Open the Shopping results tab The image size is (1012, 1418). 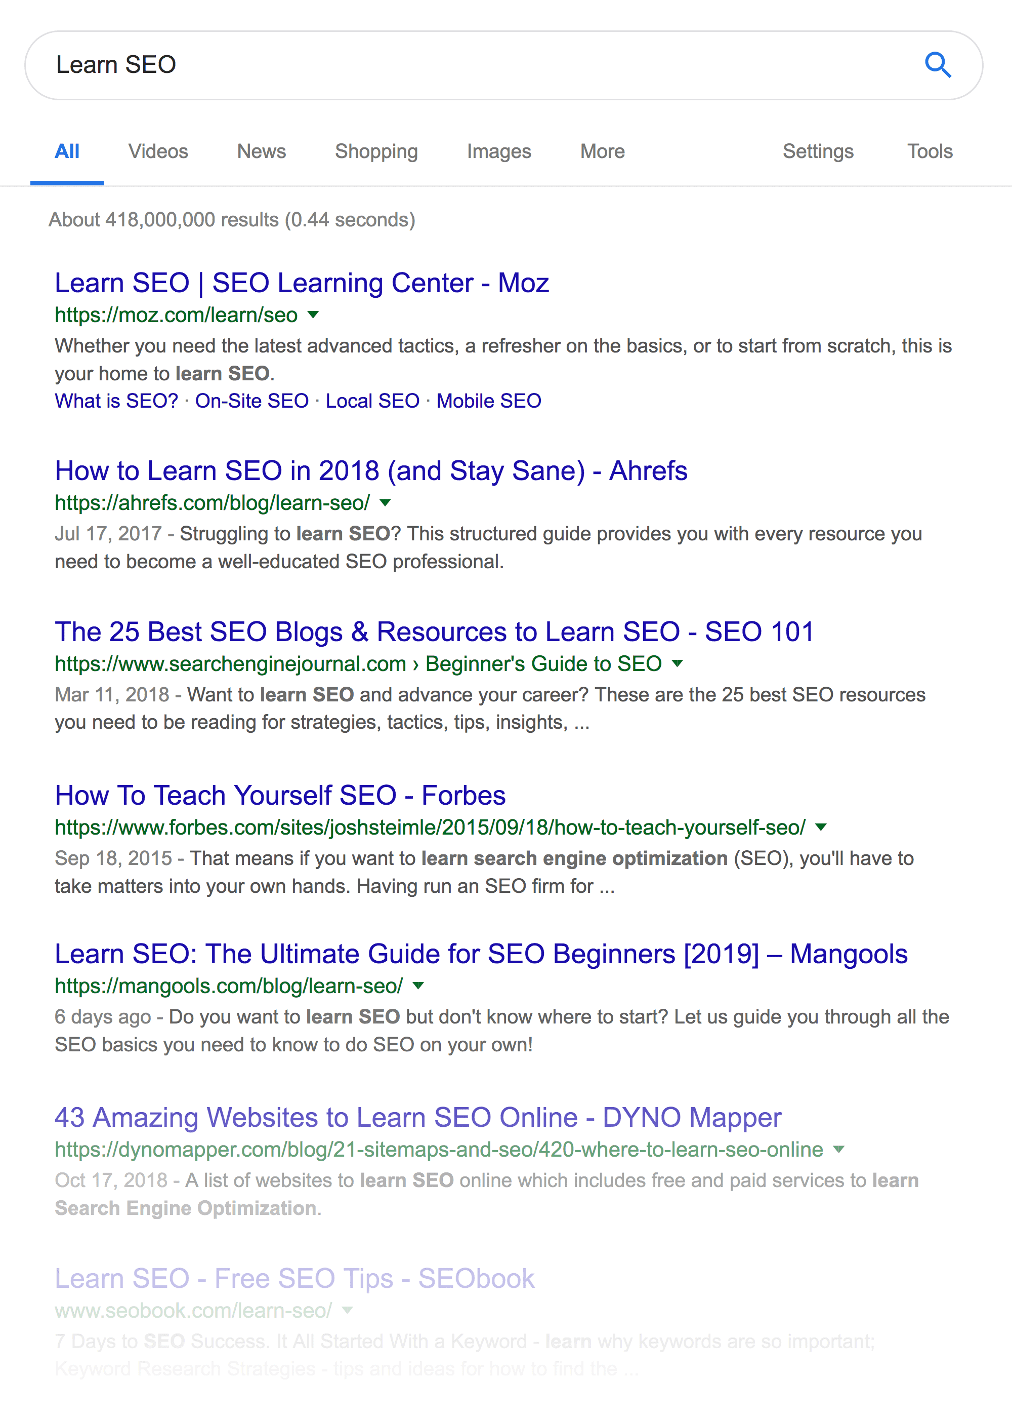coord(376,151)
